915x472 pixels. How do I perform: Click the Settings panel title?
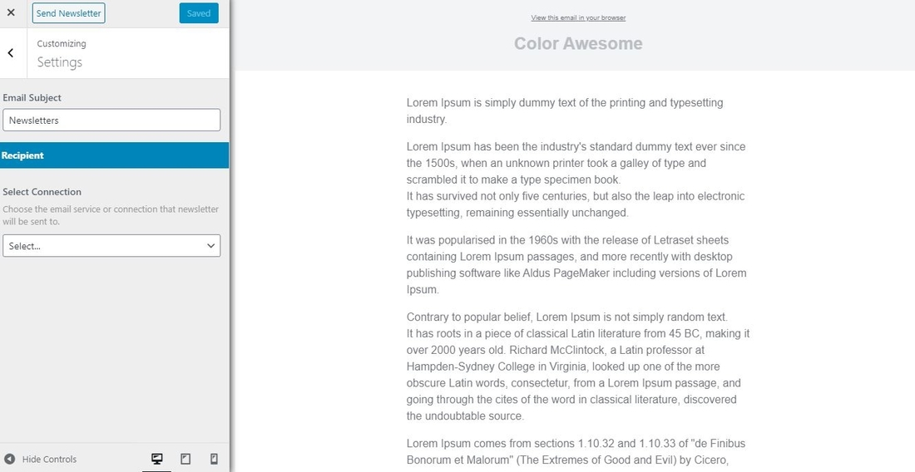click(60, 61)
